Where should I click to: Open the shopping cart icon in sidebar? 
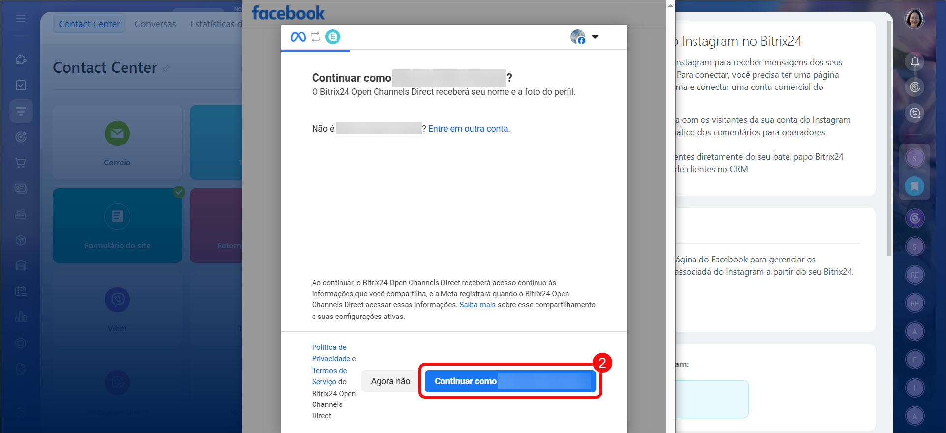21,163
